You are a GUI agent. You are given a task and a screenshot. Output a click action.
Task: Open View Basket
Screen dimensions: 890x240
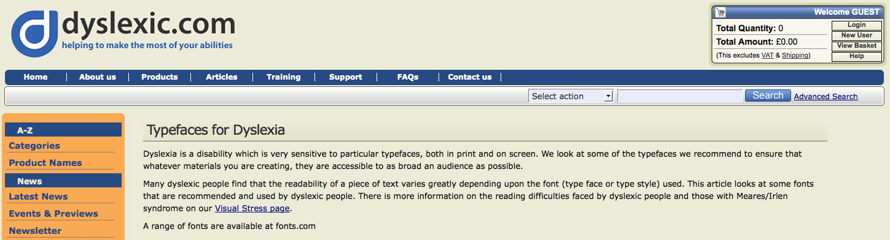(857, 46)
